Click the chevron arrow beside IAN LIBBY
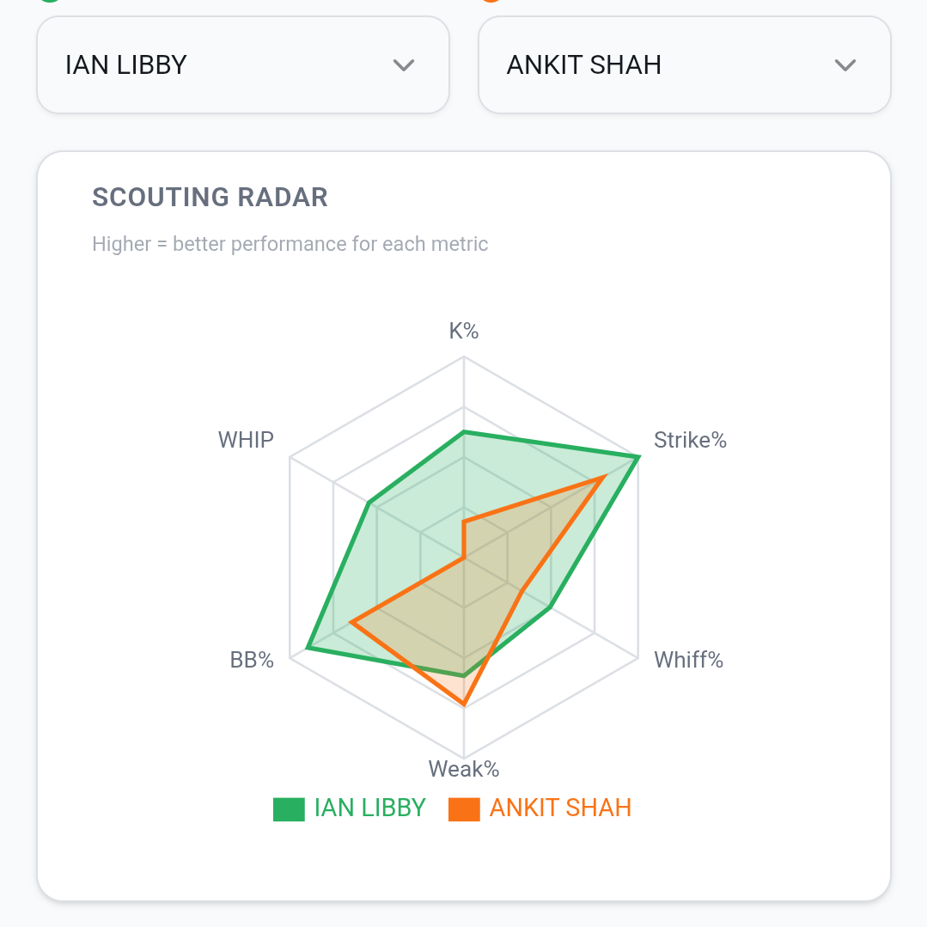This screenshot has height=927, width=927. point(404,65)
